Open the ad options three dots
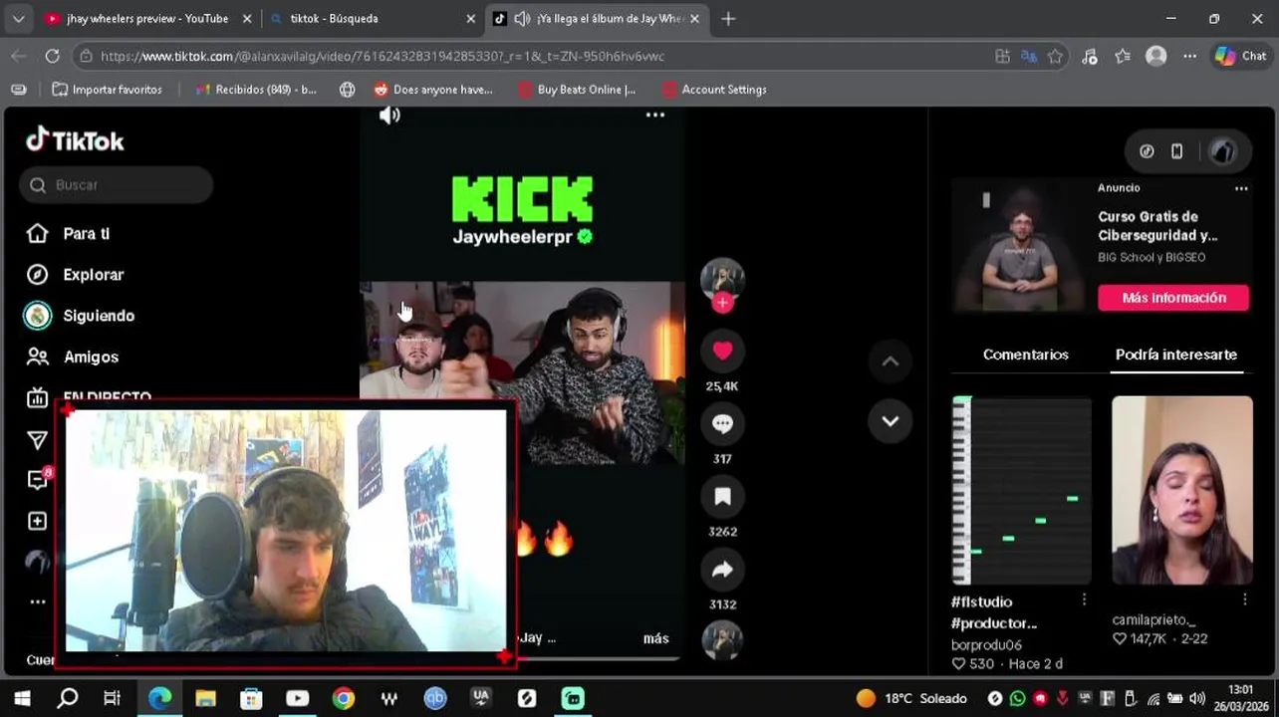The height and width of the screenshot is (717, 1279). tap(1241, 188)
